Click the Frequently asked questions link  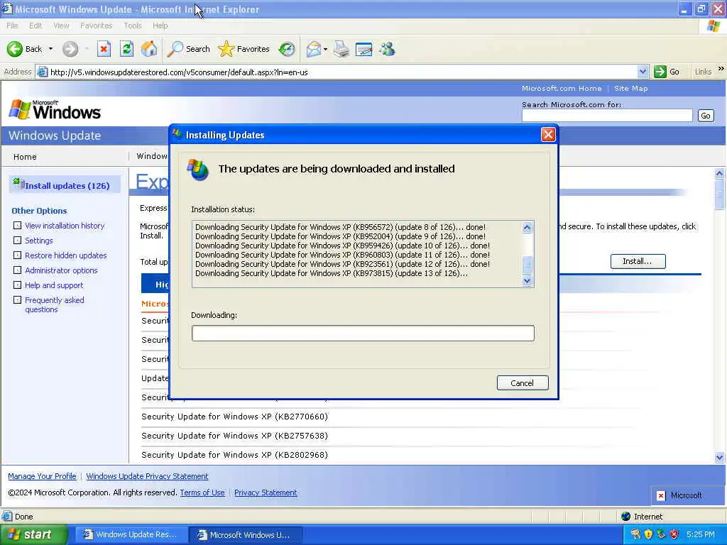click(54, 304)
